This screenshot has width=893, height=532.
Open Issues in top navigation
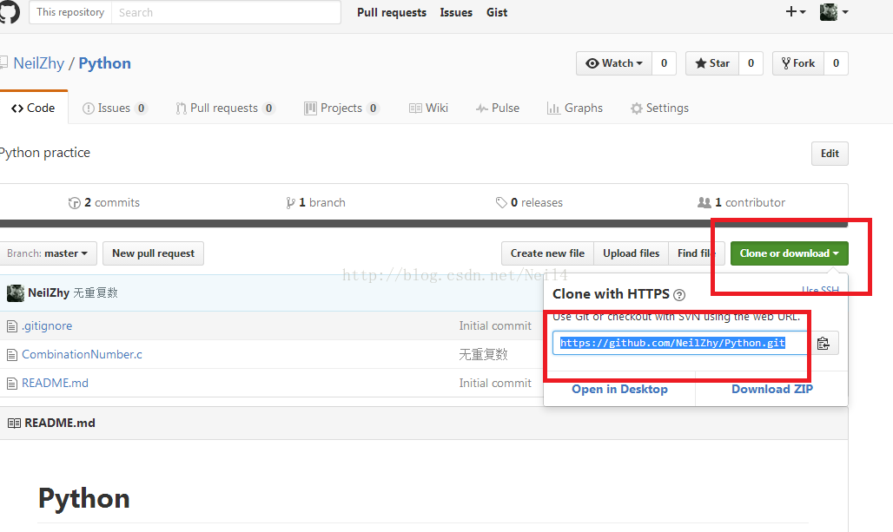(456, 12)
